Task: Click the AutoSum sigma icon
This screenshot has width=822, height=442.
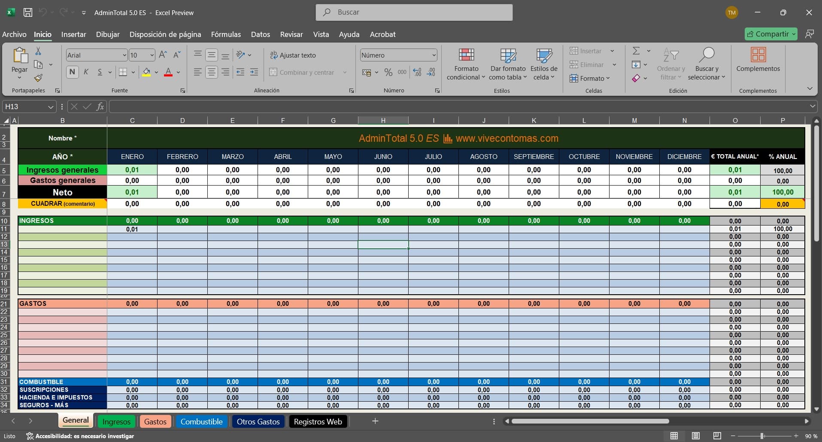Action: 636,51
